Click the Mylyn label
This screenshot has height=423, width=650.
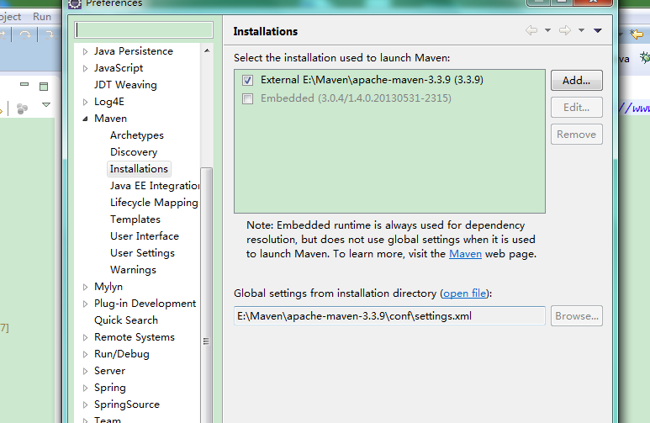pyautogui.click(x=108, y=287)
